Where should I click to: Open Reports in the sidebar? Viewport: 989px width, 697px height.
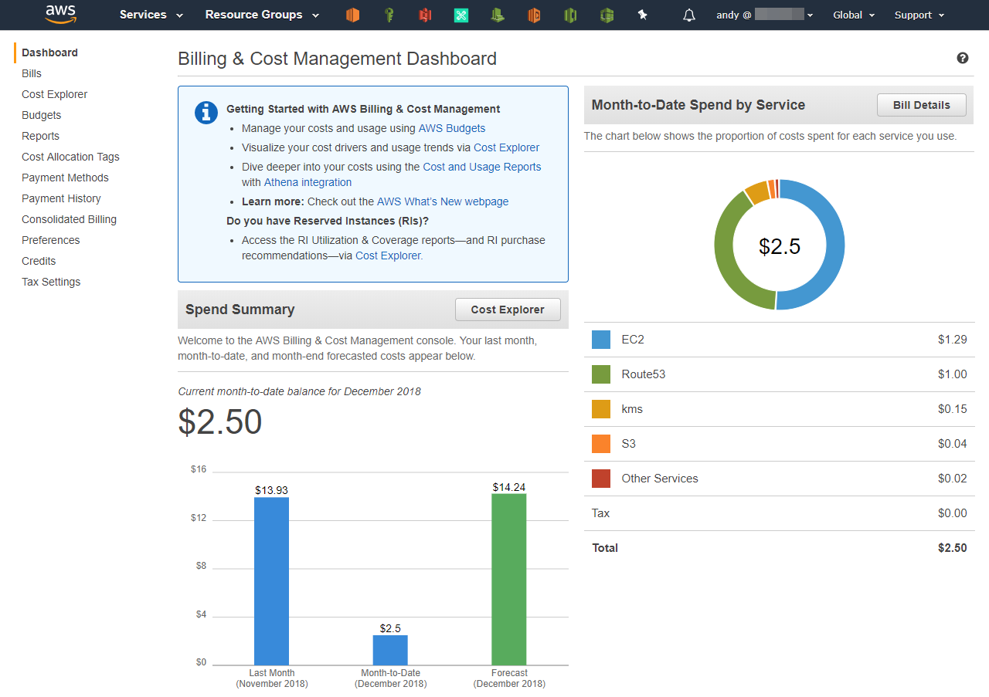(40, 136)
